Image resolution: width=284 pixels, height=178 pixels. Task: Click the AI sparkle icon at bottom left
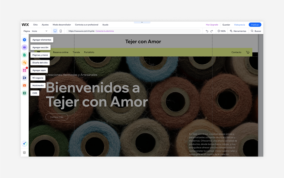click(x=24, y=143)
